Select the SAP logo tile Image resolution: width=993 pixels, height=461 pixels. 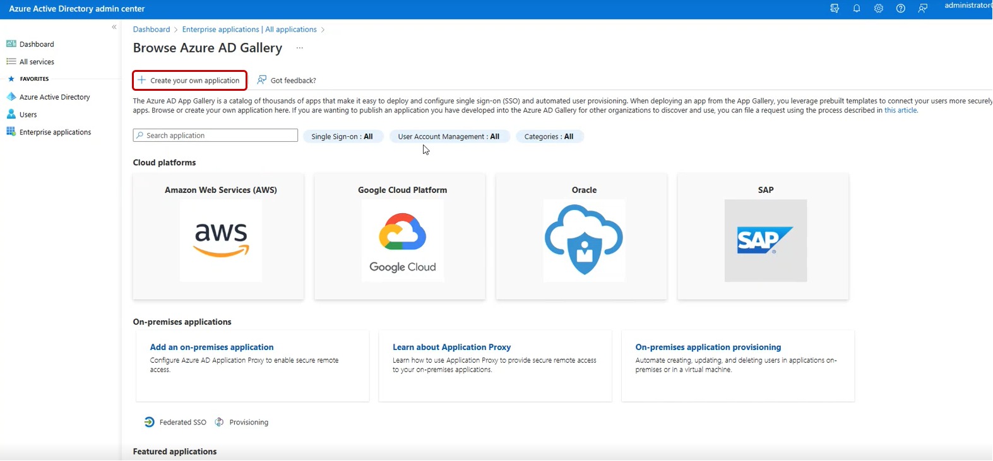coord(766,241)
